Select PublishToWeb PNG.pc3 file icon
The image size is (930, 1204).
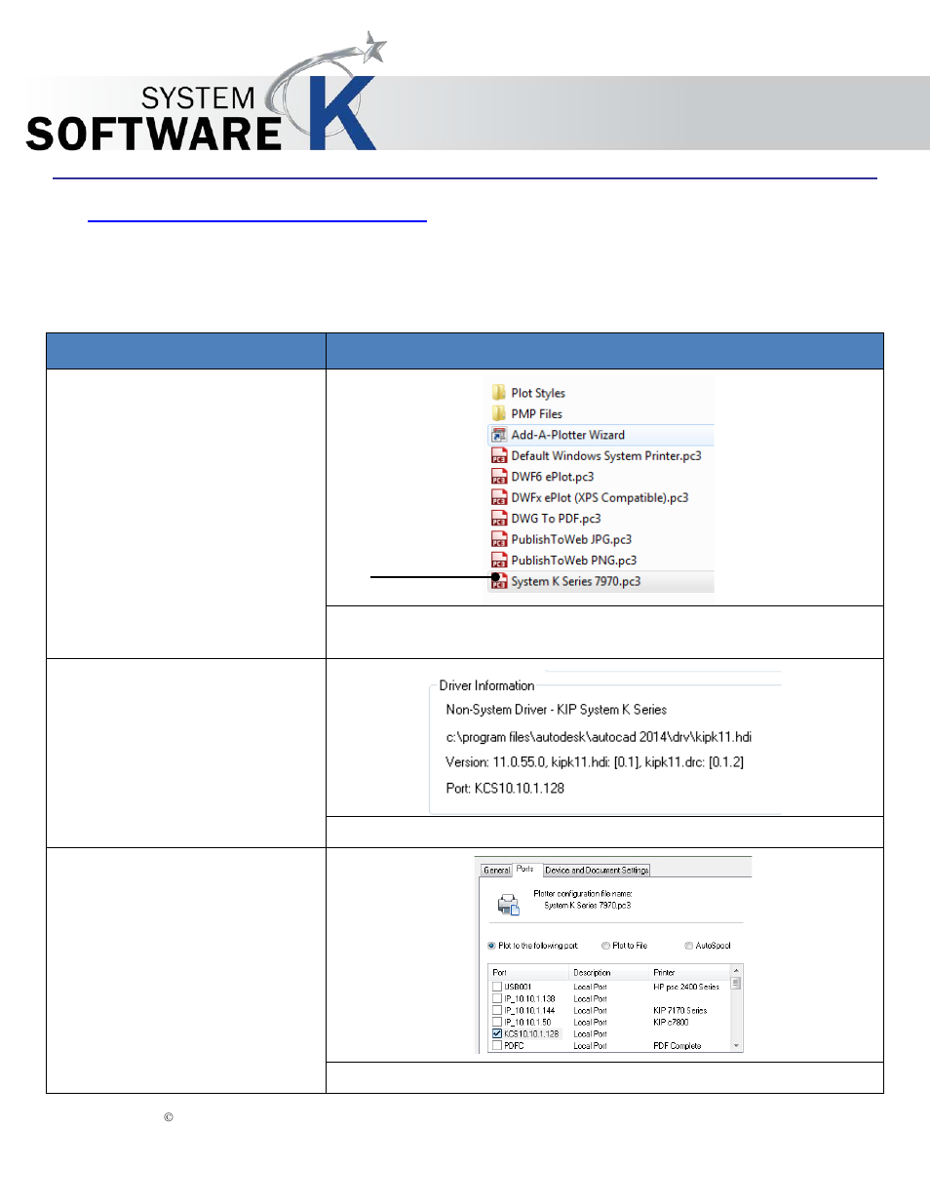point(499,561)
